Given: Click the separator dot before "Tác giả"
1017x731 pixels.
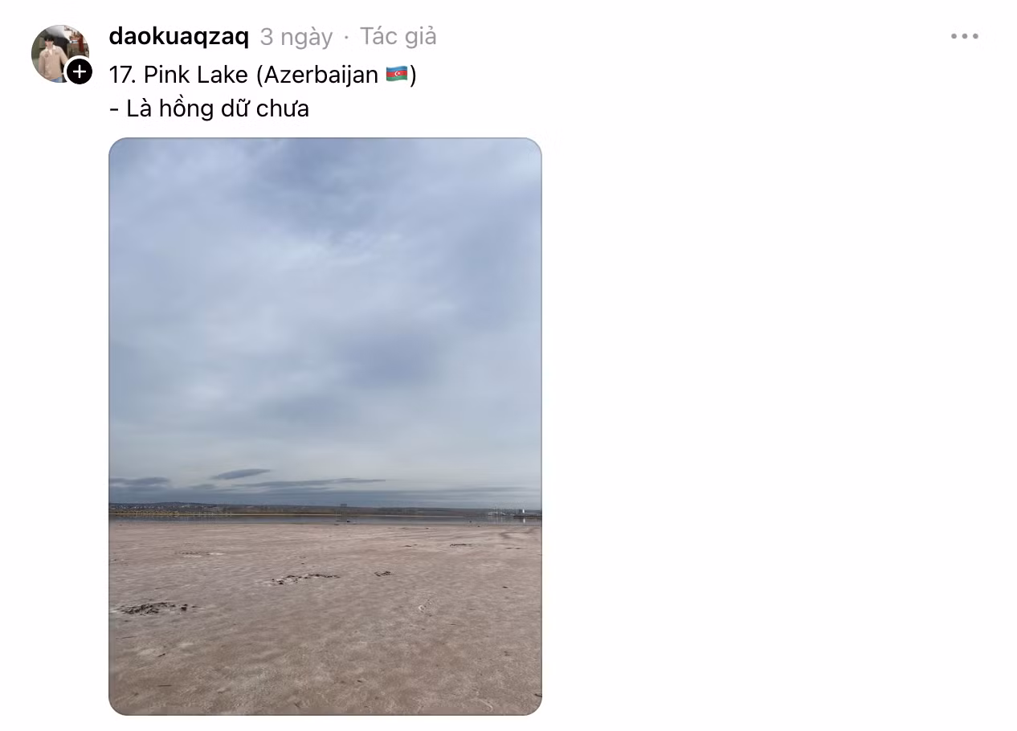Looking at the screenshot, I should 346,37.
